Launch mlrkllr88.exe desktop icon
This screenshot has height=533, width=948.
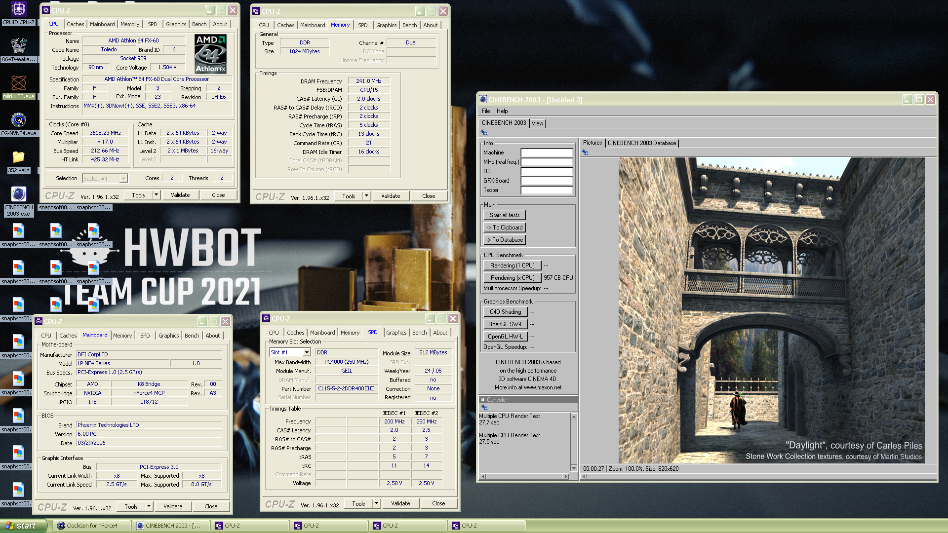coord(18,87)
